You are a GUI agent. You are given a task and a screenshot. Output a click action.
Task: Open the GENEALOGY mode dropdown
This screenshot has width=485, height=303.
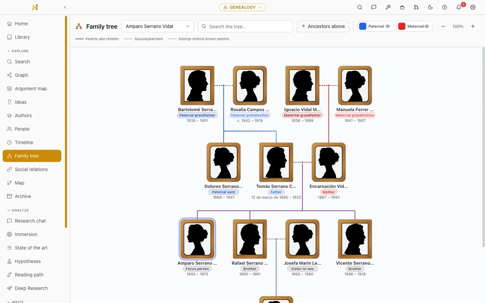tap(242, 7)
